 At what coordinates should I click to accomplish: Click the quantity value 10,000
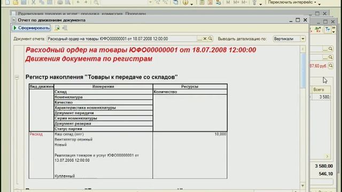(x=220, y=134)
